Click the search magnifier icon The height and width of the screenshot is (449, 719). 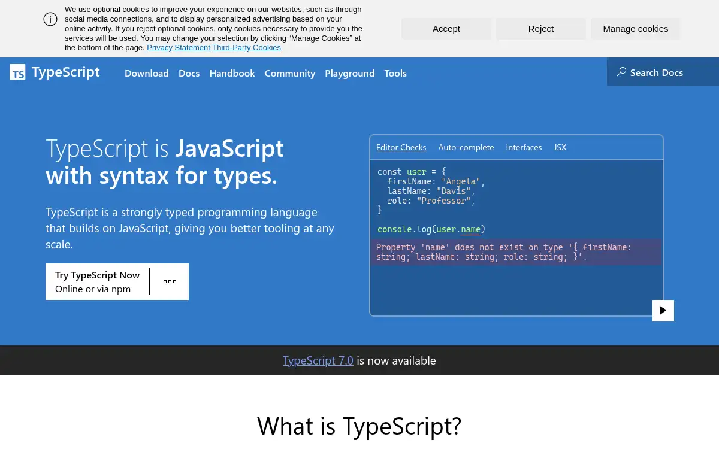click(621, 72)
